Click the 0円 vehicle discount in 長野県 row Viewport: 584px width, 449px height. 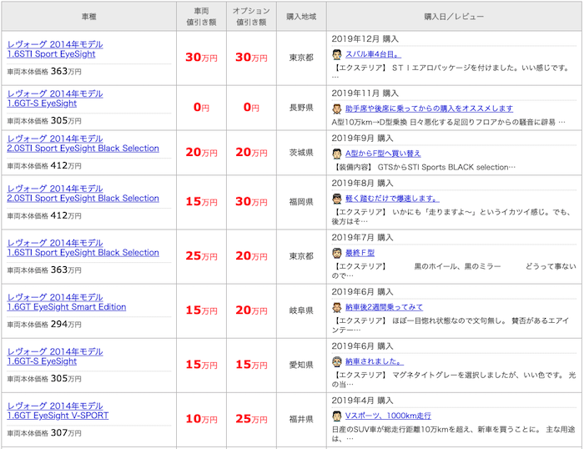point(202,108)
